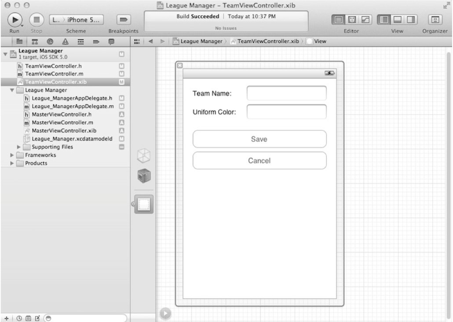Select the Standard editor mode
453x322 pixels.
[338, 20]
